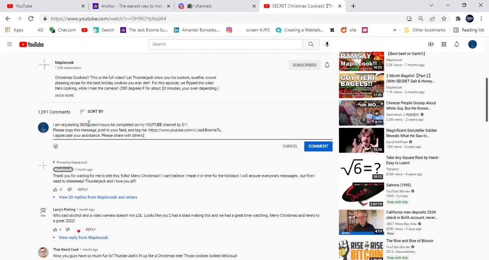Open the square root of 6 video thumbnail
Viewport: 489px width, 260px height.
click(x=361, y=168)
